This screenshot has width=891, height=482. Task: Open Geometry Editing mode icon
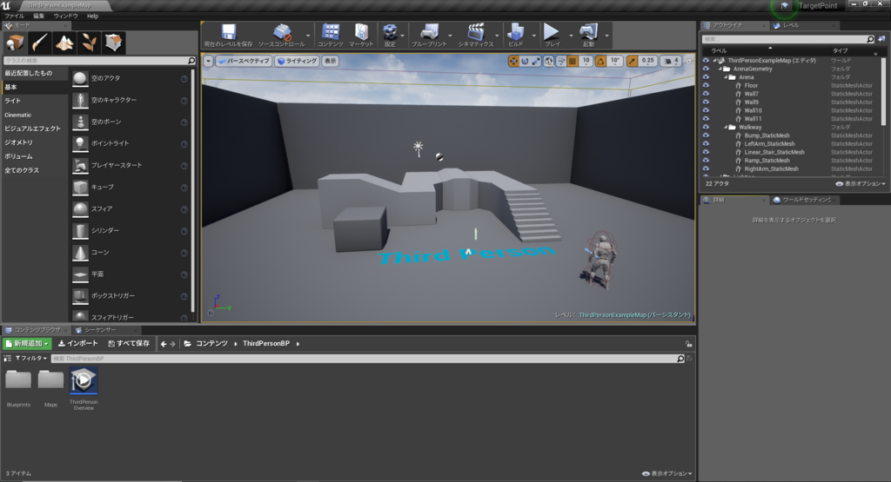113,43
